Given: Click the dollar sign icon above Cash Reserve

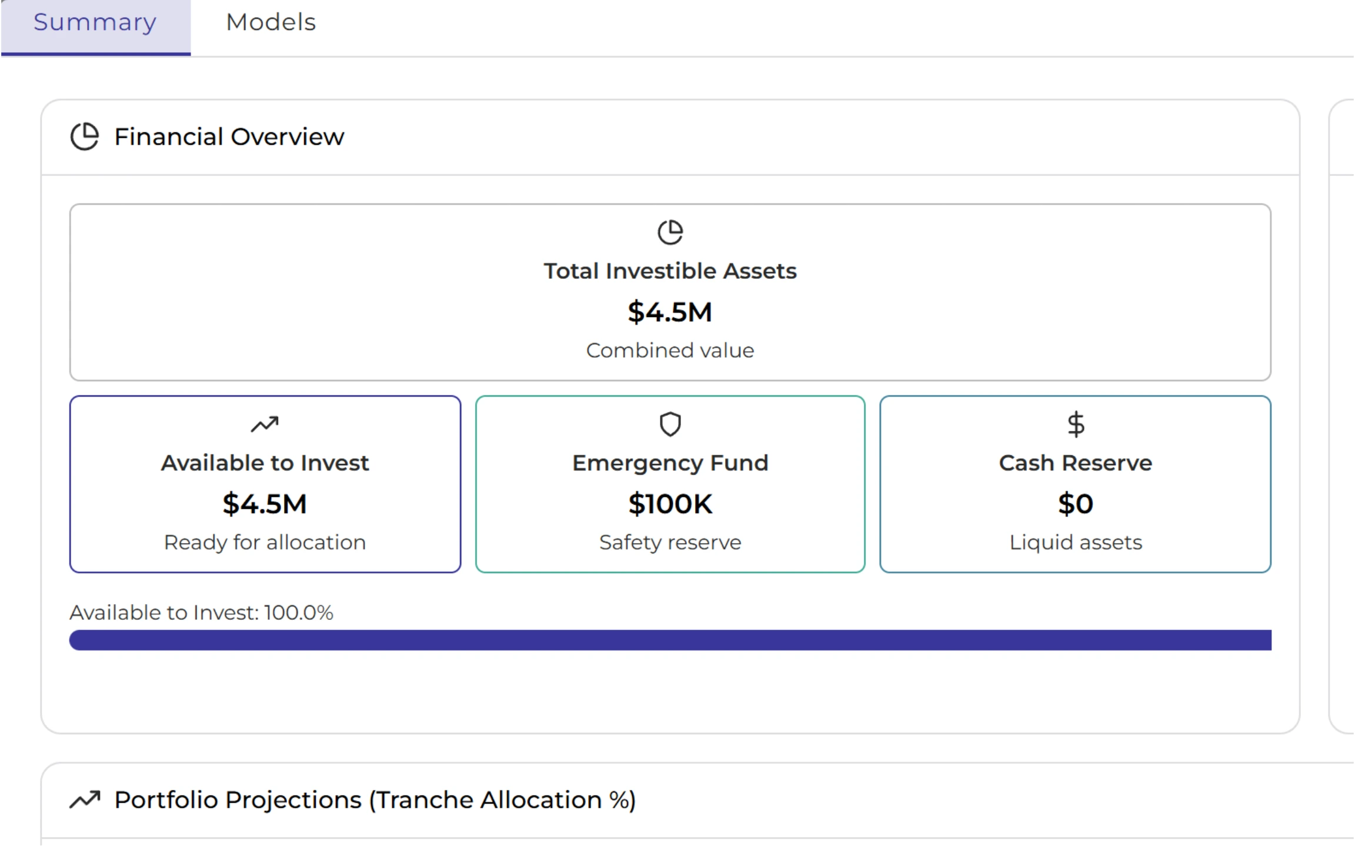Looking at the screenshot, I should (1076, 424).
